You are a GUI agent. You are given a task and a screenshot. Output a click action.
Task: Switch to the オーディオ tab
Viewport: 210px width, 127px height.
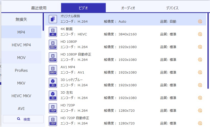128,8
